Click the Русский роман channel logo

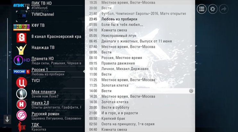(21, 116)
